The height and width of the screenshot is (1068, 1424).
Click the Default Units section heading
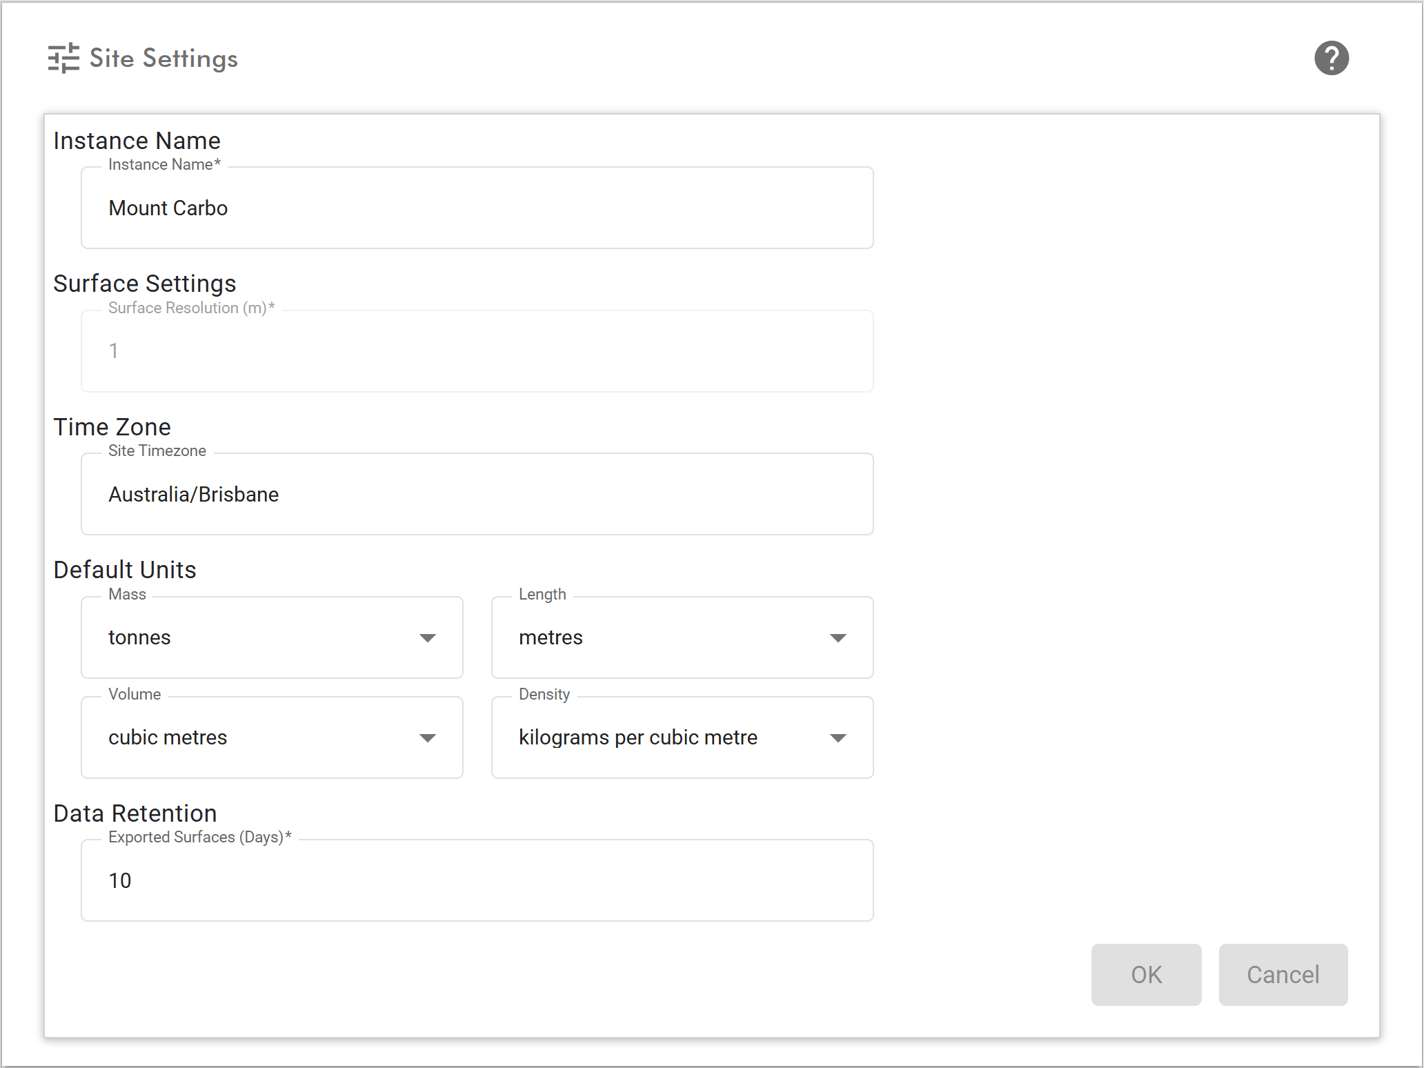(125, 570)
